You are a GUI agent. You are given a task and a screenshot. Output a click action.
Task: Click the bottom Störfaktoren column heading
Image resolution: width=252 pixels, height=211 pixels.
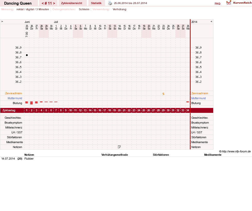(161, 155)
